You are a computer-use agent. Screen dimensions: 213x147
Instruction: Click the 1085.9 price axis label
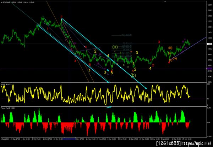(x=209, y=54)
